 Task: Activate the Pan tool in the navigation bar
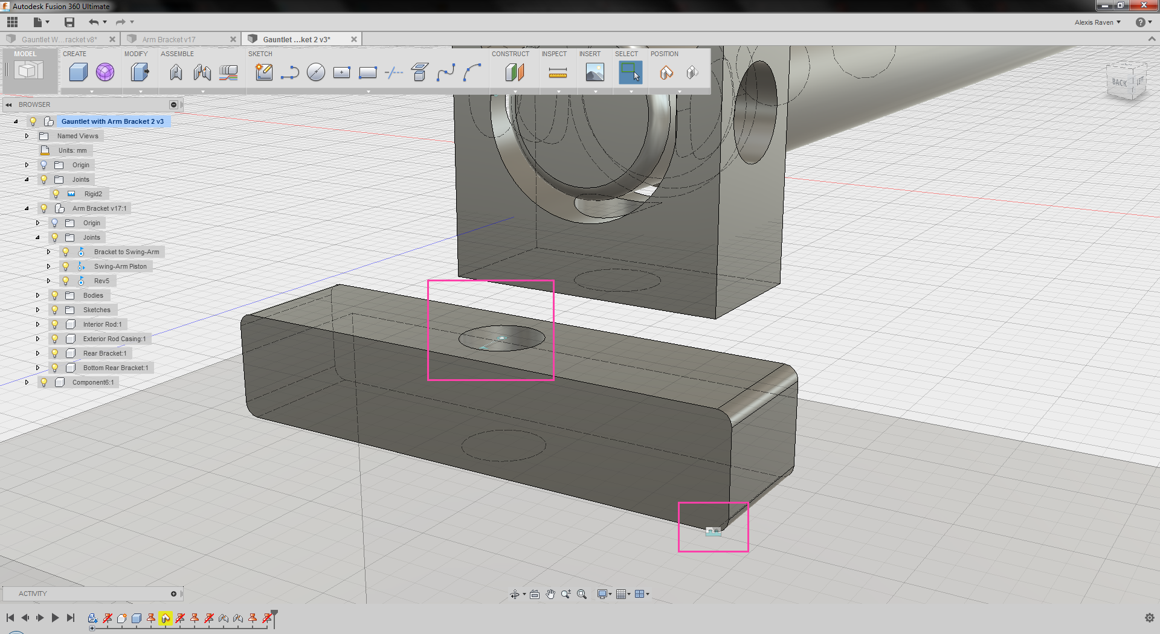[550, 594]
